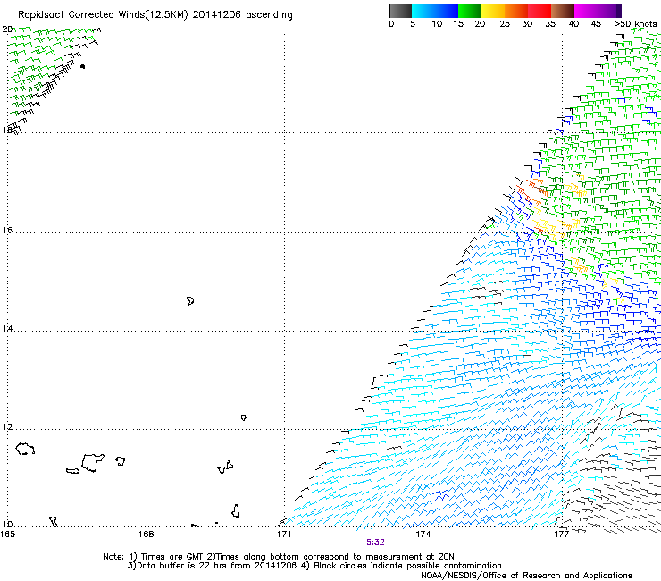Viewport: 661px width, 581px height.
Task: Click the 'Black circles indicate possible contamination' note
Action: coord(407,566)
